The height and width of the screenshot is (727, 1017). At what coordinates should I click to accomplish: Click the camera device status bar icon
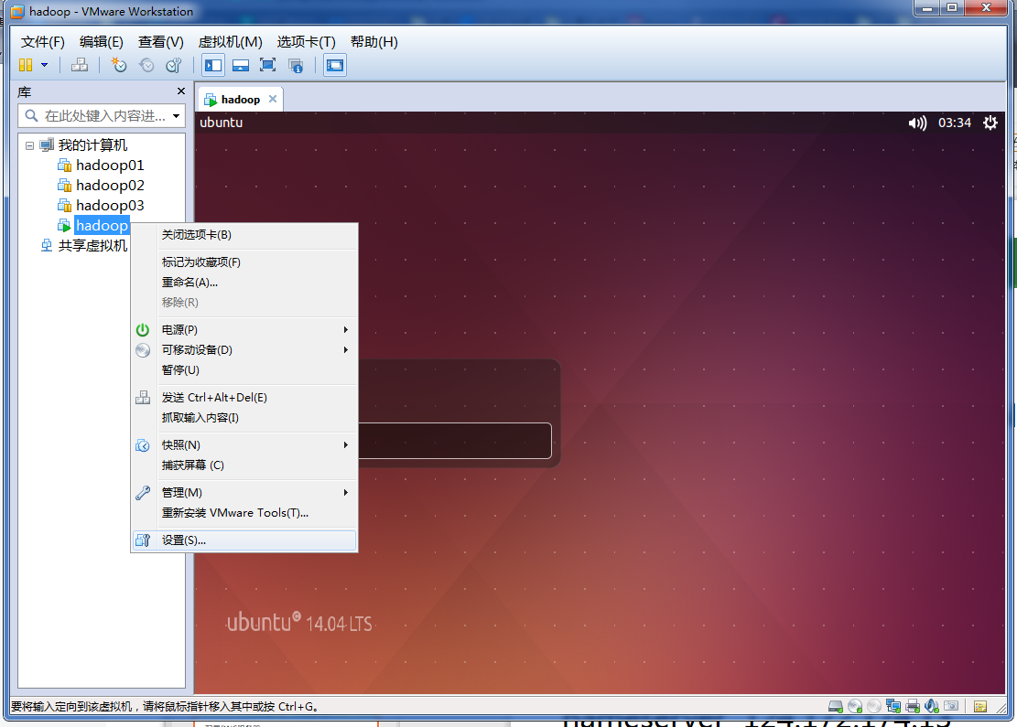point(951,706)
